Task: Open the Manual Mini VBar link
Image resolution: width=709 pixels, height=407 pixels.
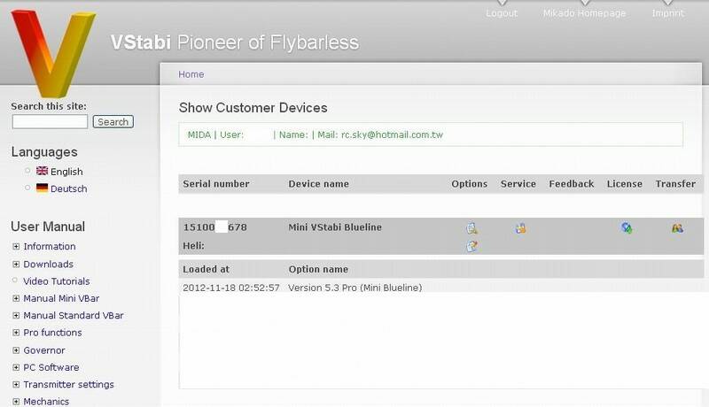Action: pos(61,298)
